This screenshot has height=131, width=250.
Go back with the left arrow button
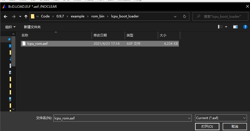click(6, 16)
